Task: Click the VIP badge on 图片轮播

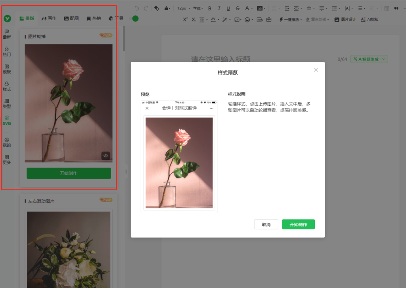Action: [106, 35]
